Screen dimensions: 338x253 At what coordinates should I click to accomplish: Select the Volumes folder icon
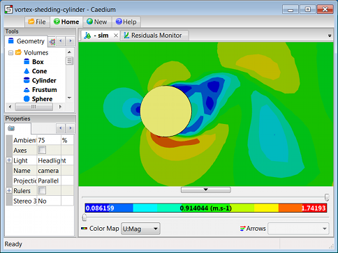[x=18, y=52]
